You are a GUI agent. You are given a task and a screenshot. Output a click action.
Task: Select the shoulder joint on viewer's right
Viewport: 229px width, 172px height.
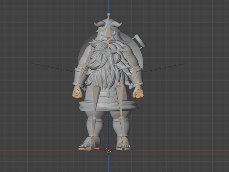coord(124,51)
